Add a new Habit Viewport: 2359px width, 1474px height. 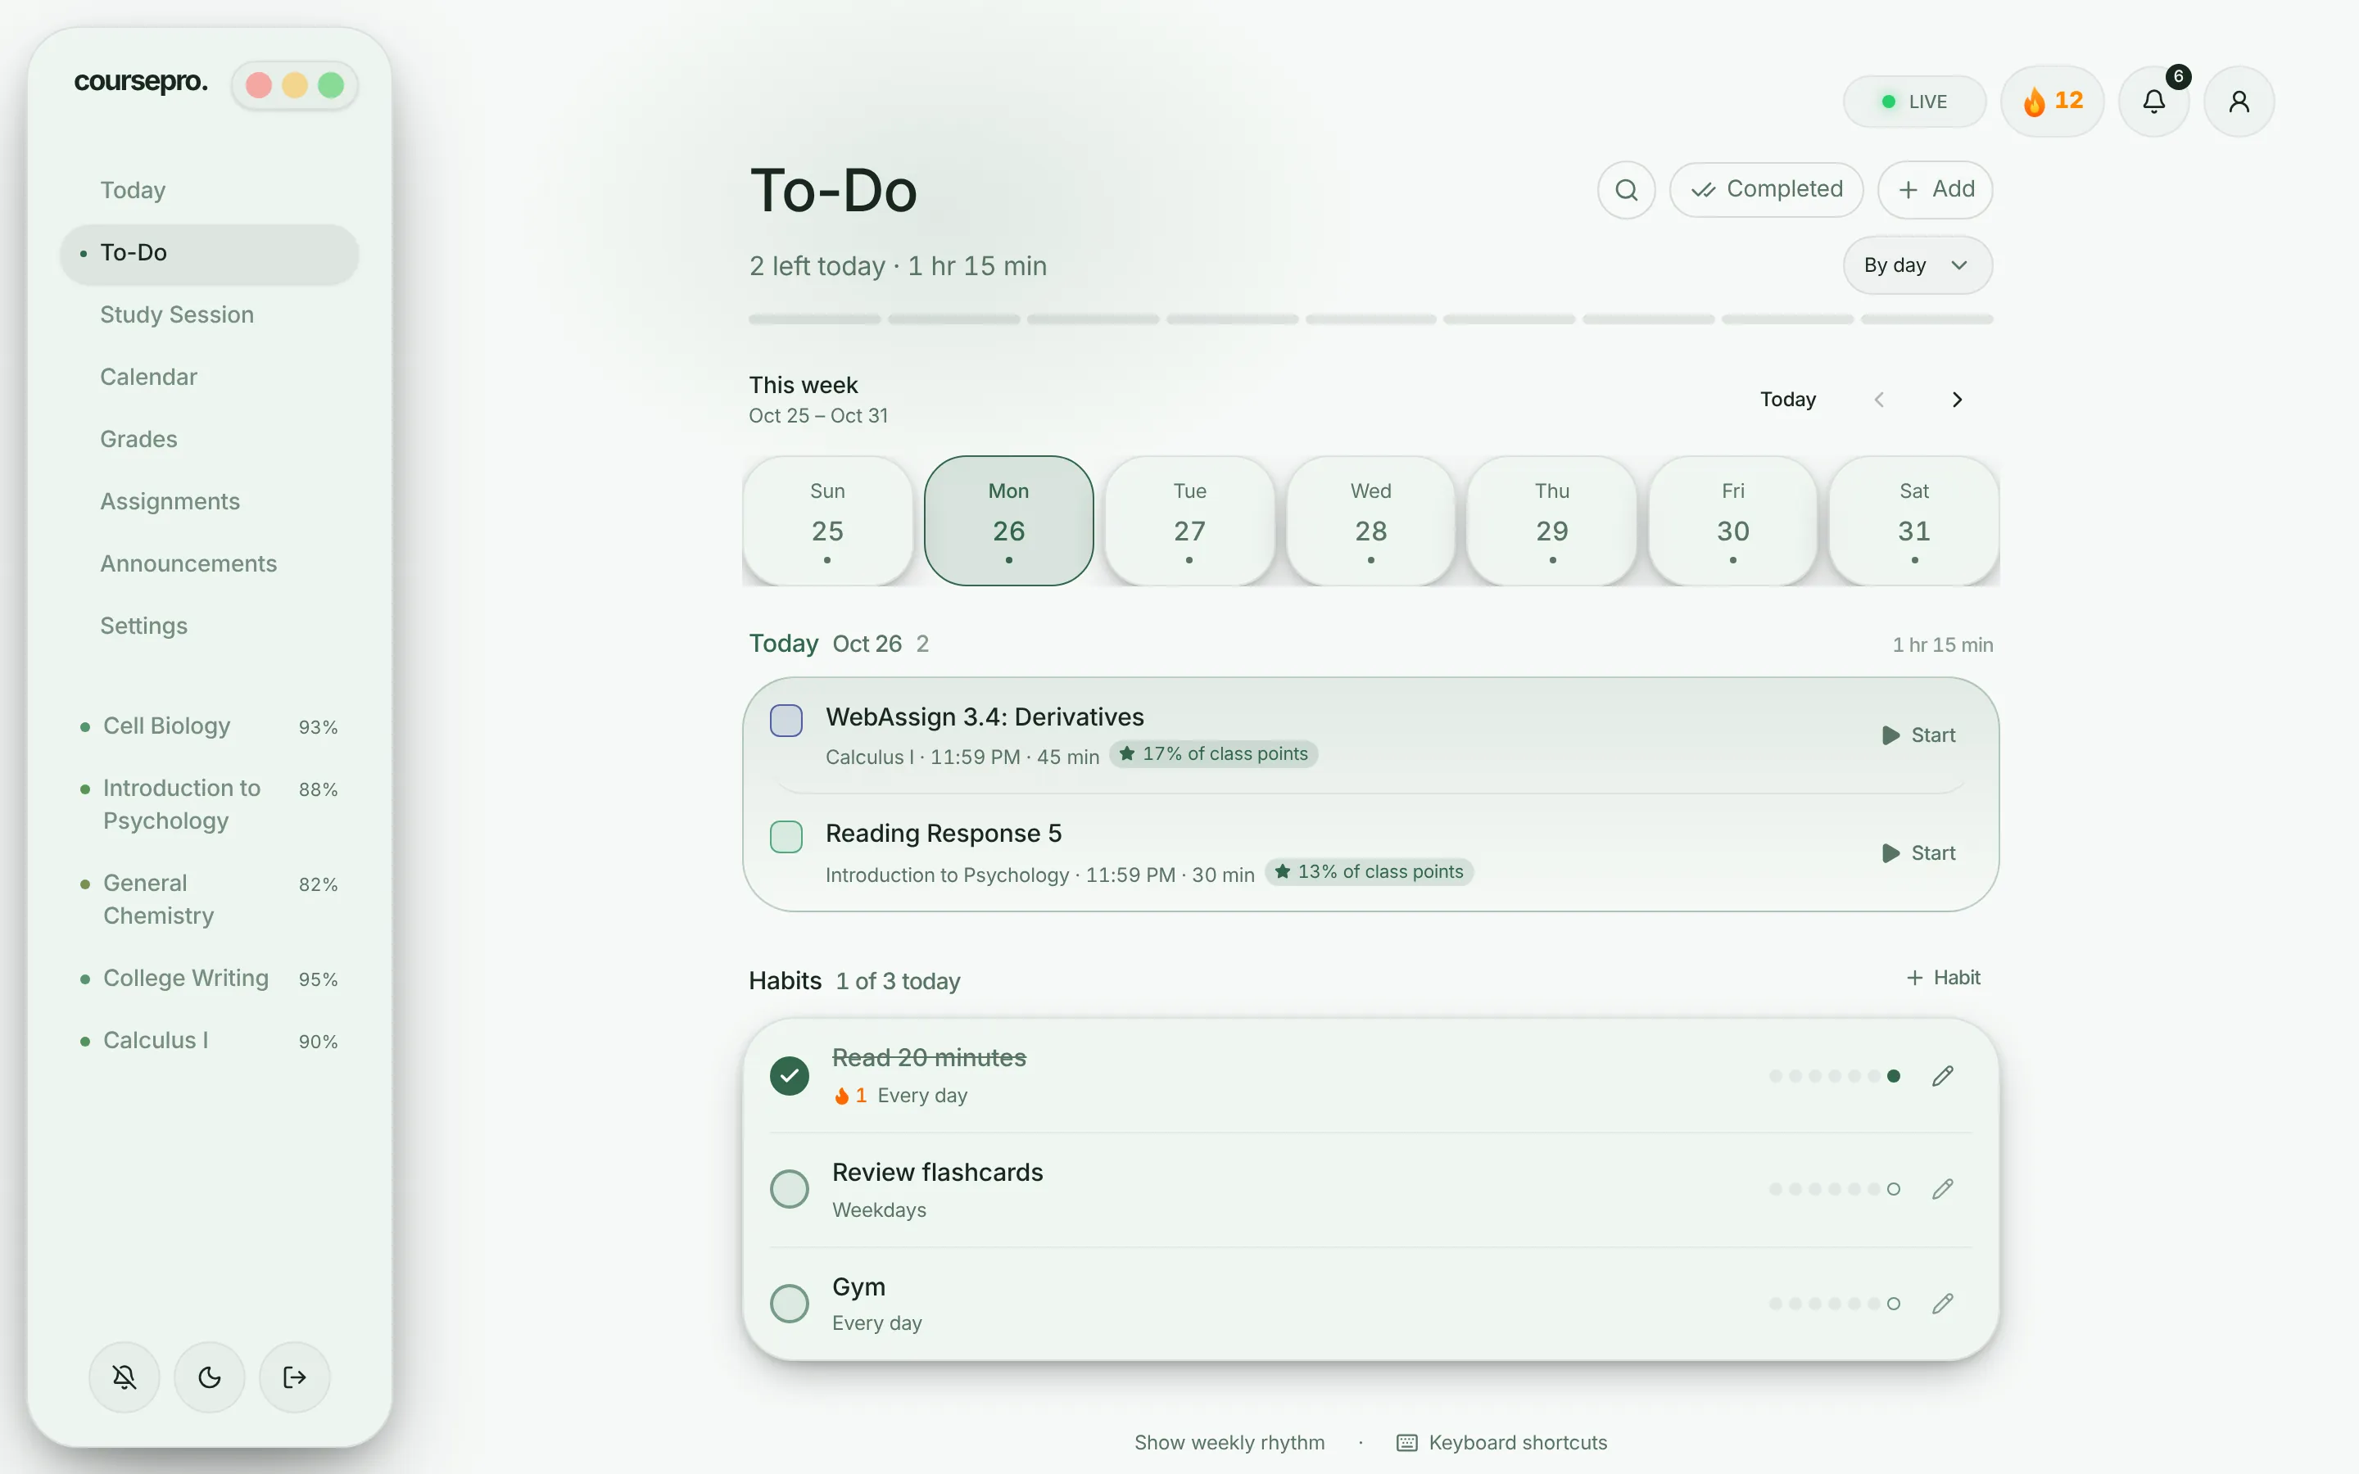click(1943, 978)
